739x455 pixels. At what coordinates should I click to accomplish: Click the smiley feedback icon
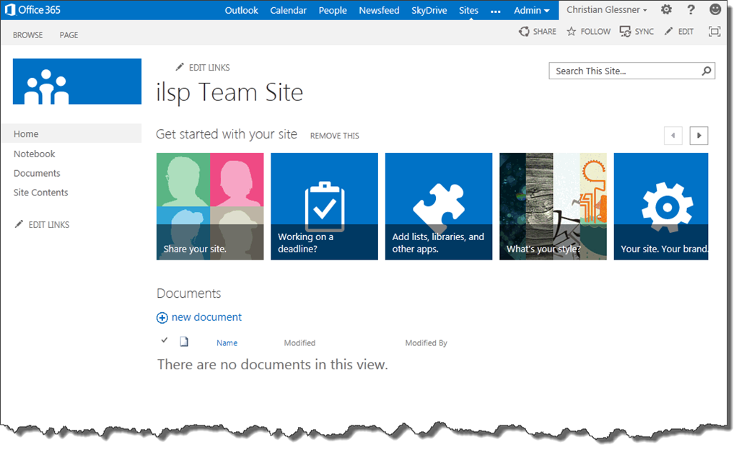coord(715,9)
